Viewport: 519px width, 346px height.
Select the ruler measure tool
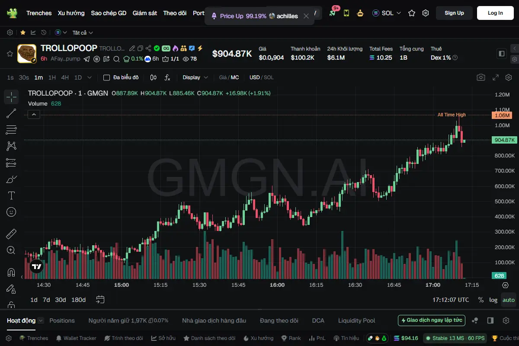pos(11,234)
